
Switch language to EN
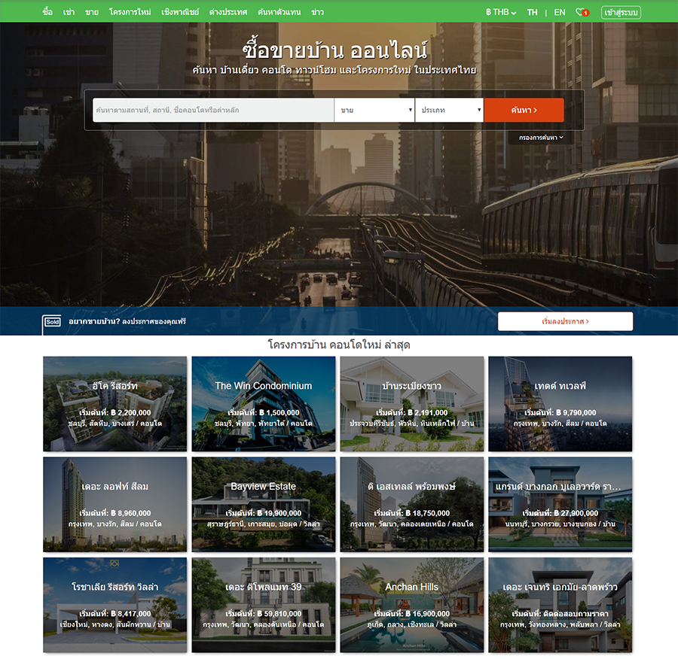(559, 12)
